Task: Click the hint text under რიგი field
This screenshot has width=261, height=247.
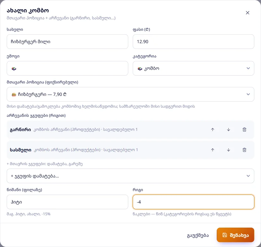Action: (182, 214)
